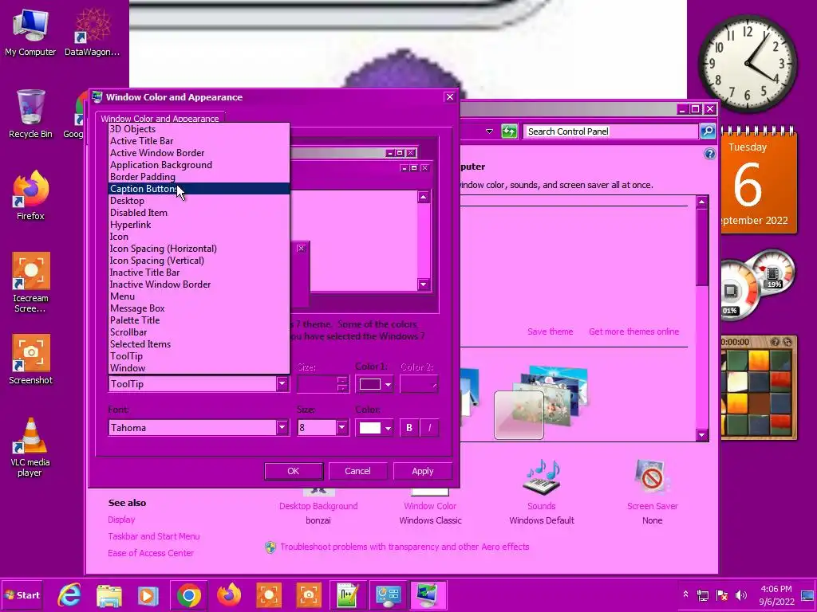Click the clock in system tray
817x612 pixels.
coord(776,594)
